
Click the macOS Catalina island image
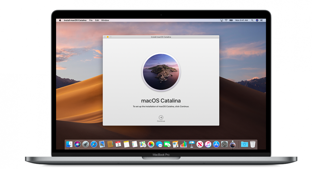pos(161,72)
